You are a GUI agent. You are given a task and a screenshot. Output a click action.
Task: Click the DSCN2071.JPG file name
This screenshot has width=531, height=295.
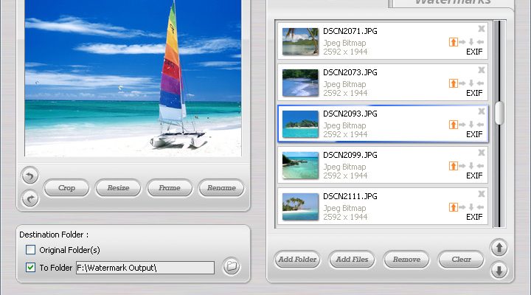350,31
